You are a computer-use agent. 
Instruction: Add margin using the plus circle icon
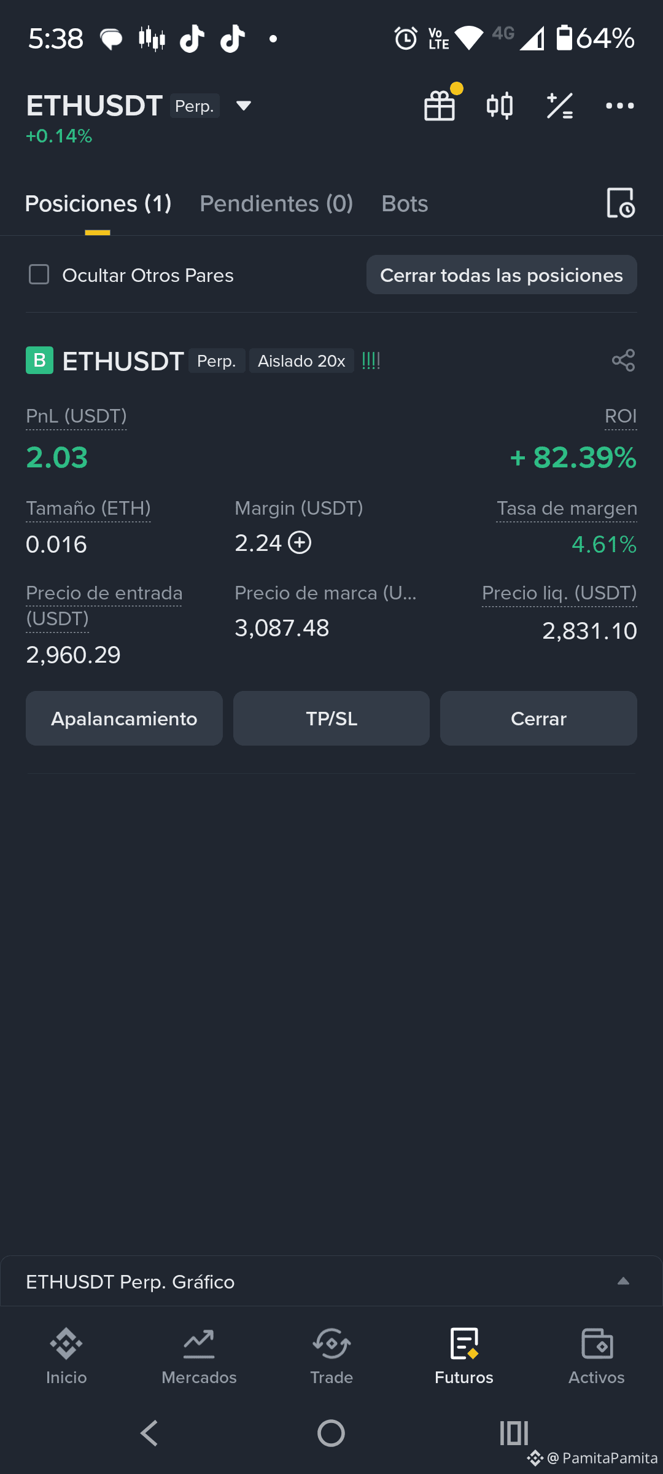coord(300,543)
